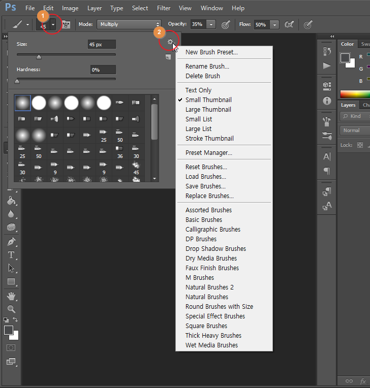The height and width of the screenshot is (388, 370).
Task: Select the Blur droplet tool
Action: pos(11,214)
